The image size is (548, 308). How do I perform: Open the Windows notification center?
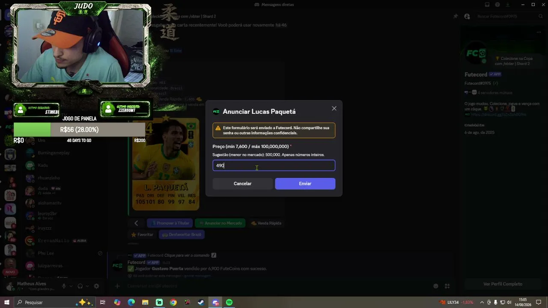coord(539,302)
